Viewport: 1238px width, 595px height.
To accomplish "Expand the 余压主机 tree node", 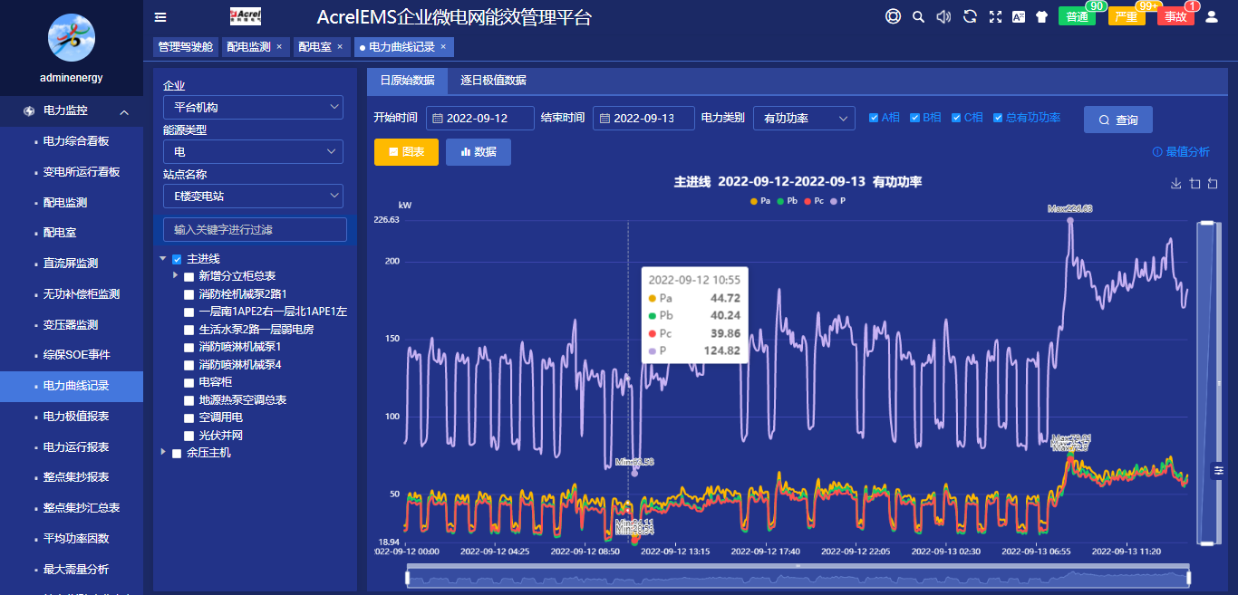I will pyautogui.click(x=163, y=452).
